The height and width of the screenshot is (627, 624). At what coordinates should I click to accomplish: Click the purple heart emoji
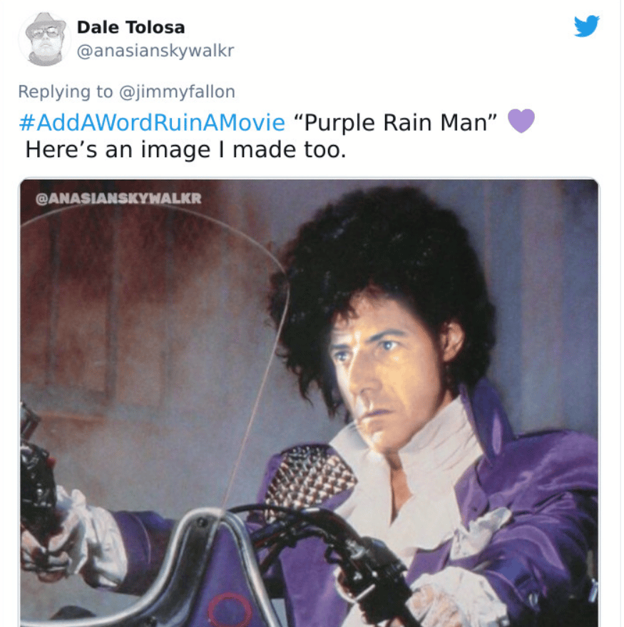[521, 121]
